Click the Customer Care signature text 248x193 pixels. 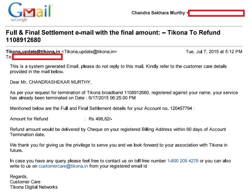25,182
